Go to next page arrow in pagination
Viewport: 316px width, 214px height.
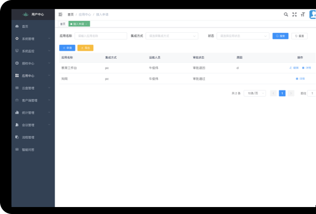[x=291, y=93]
